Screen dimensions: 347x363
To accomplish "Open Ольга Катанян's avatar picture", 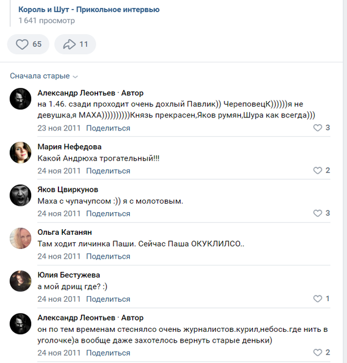I will (x=20, y=238).
